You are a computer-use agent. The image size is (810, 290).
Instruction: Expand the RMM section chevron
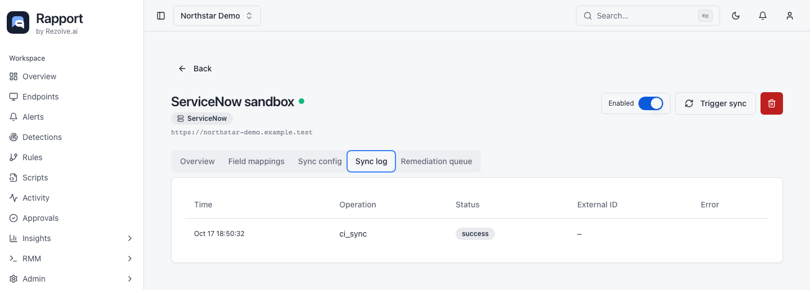click(130, 259)
